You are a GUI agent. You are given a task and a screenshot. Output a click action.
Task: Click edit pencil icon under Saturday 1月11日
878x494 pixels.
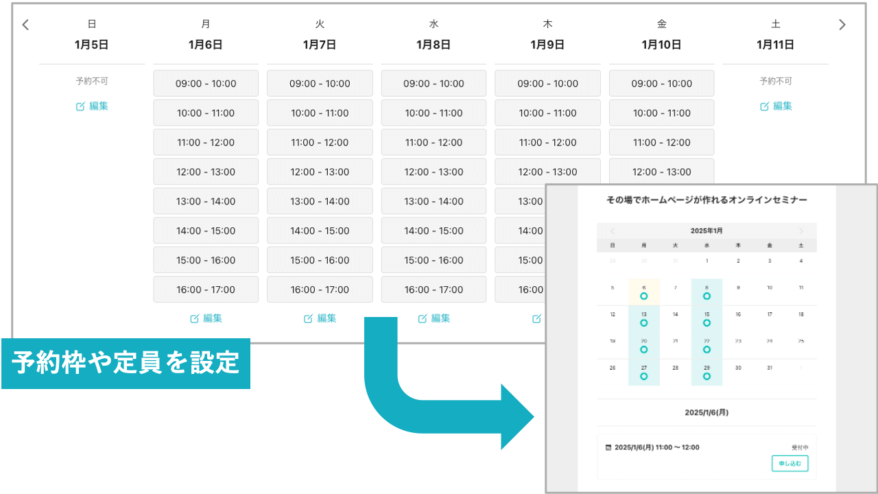(764, 106)
